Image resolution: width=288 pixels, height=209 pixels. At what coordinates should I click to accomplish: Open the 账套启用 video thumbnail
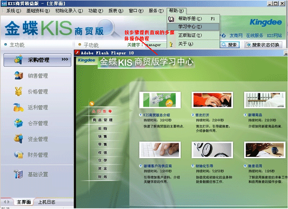pos(265,150)
